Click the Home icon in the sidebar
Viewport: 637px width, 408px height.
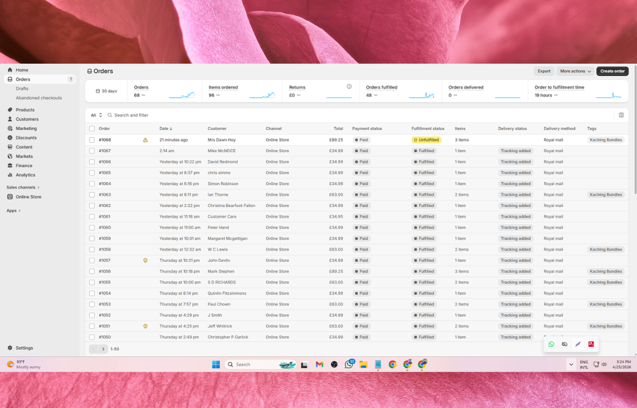point(10,70)
